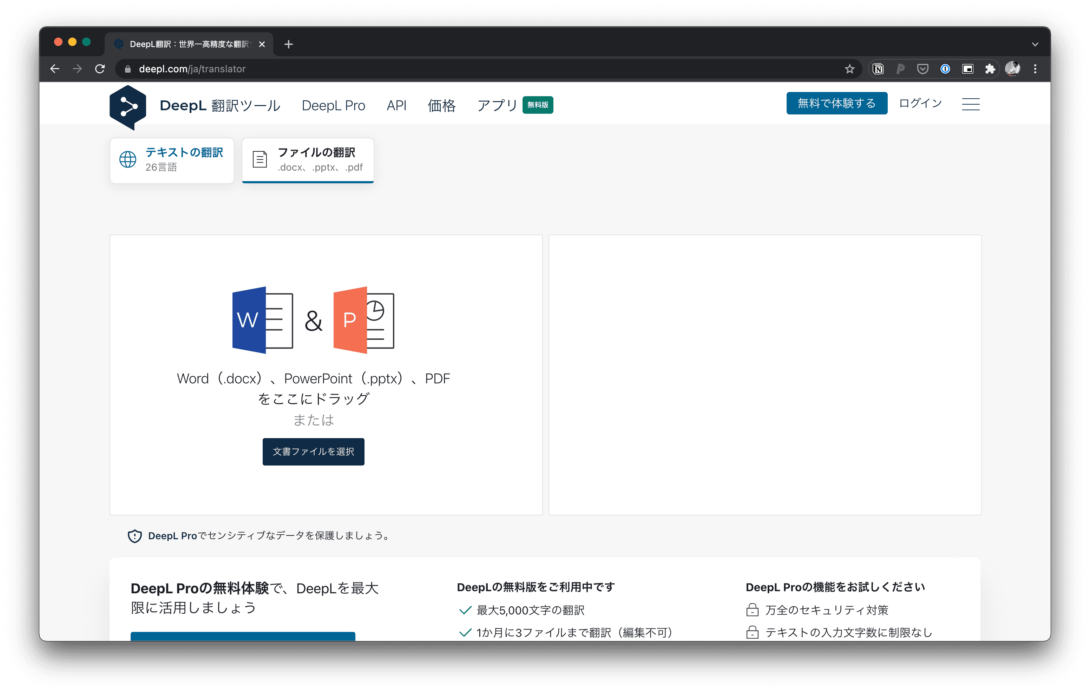Click the heading DeepLの無料版をご利用中です
This screenshot has width=1090, height=693.
tap(536, 587)
